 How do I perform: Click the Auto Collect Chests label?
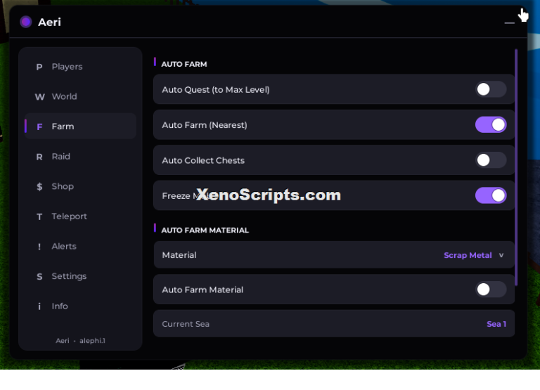click(x=203, y=160)
